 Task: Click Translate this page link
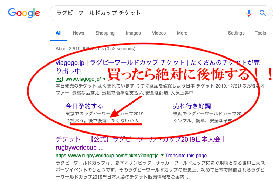coord(186,156)
